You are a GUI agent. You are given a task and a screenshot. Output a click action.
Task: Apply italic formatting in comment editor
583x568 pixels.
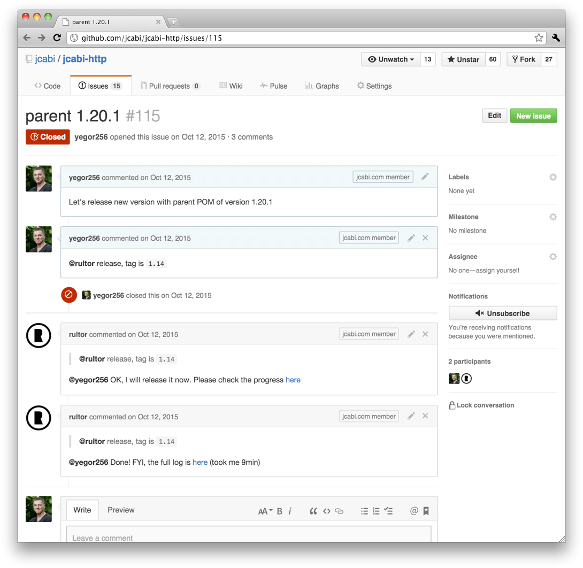coord(290,511)
